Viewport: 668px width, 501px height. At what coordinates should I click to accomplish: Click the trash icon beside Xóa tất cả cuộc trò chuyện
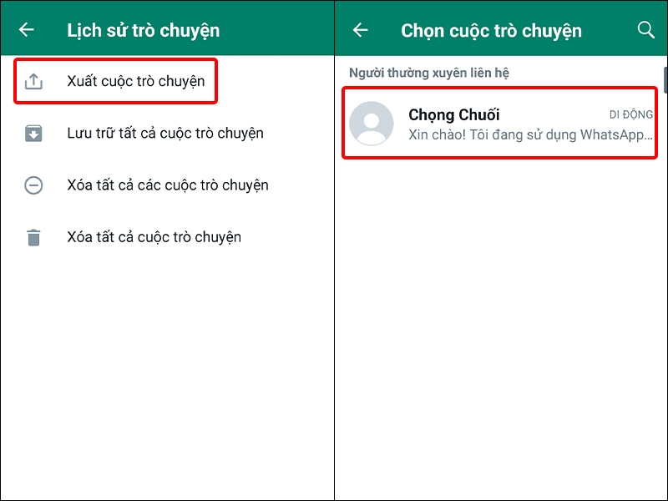(x=34, y=237)
